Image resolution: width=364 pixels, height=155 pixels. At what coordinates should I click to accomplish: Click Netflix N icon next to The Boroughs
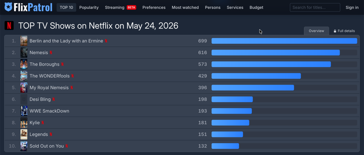63,64
